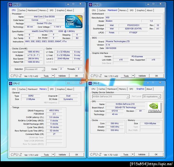Click OK in the Mainboard window
This screenshot has width=174, height=167.
tap(157, 76)
